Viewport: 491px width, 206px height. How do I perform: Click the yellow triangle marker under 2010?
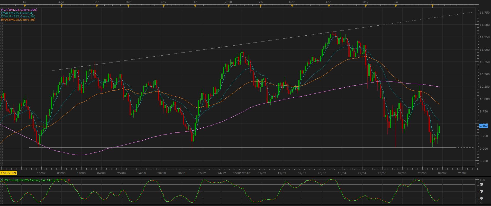pos(228,6)
